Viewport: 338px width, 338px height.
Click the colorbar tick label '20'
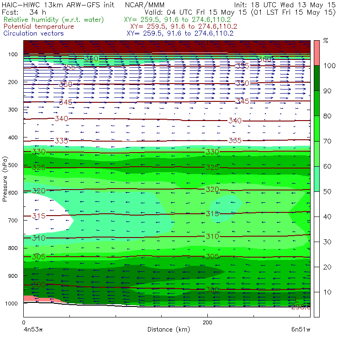[327, 267]
